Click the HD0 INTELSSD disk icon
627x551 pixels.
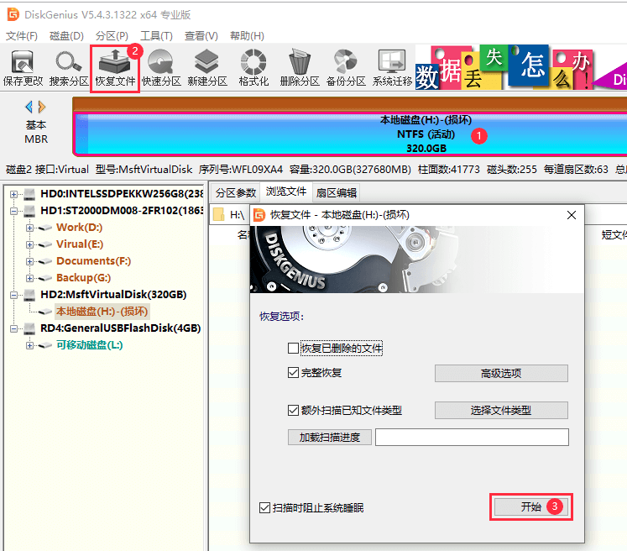tap(29, 194)
